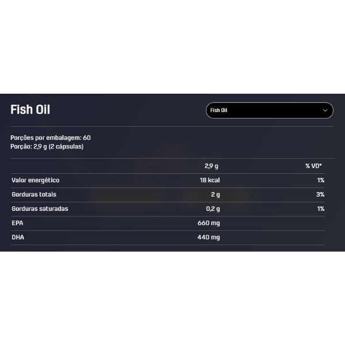Click the 1% daily value for Valor energético
The image size is (345, 345).
point(321,180)
